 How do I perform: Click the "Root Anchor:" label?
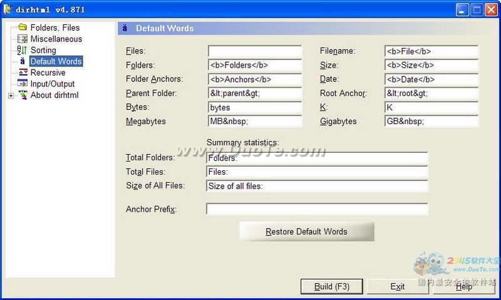(x=343, y=93)
